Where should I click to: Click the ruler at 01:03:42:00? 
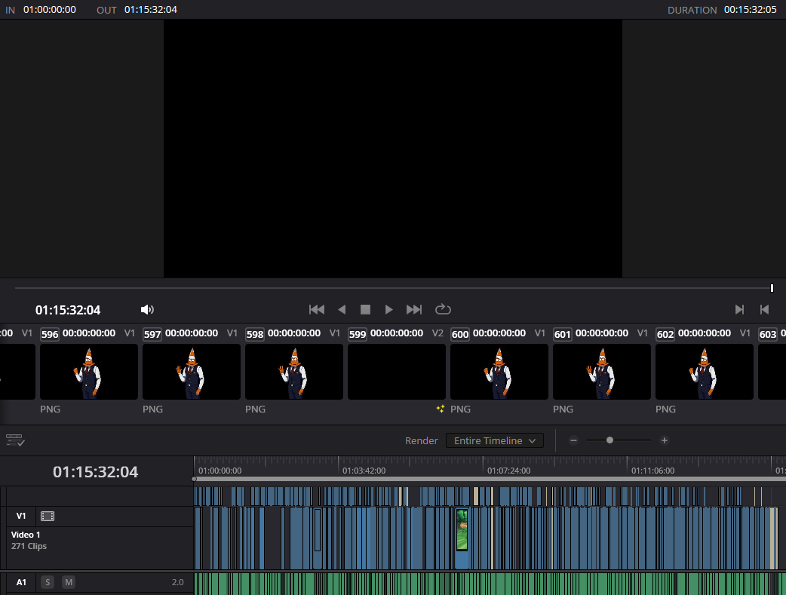364,470
